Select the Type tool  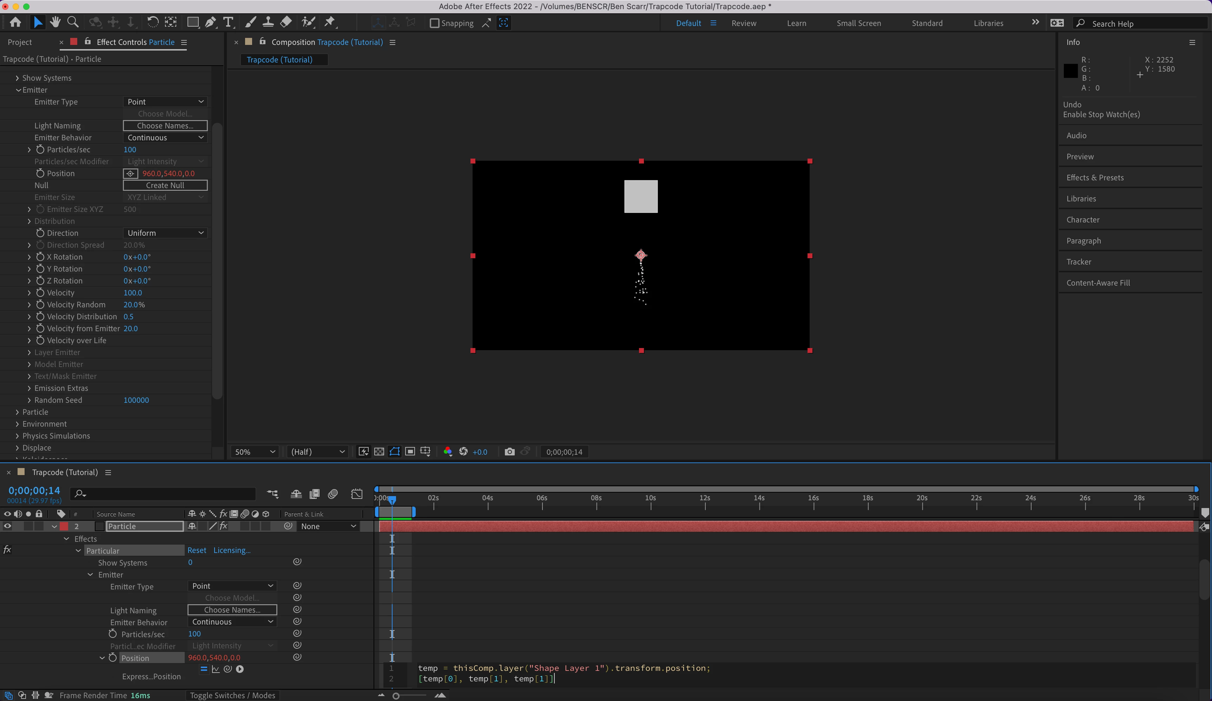click(x=229, y=22)
